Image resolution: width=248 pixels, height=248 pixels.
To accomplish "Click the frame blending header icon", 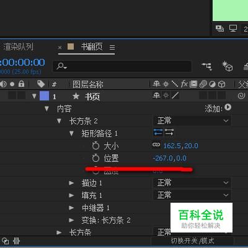I will 193,84.
